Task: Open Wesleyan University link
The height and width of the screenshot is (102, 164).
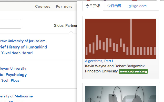Action: [13, 69]
